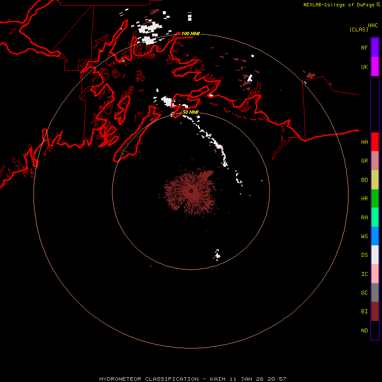This screenshot has height=382, width=382.
Task: Click the BD legend label
Action: pyautogui.click(x=364, y=180)
